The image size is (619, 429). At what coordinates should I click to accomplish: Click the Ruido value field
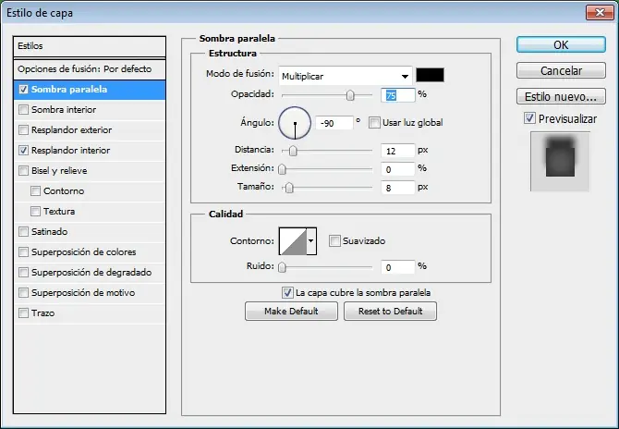click(x=398, y=267)
